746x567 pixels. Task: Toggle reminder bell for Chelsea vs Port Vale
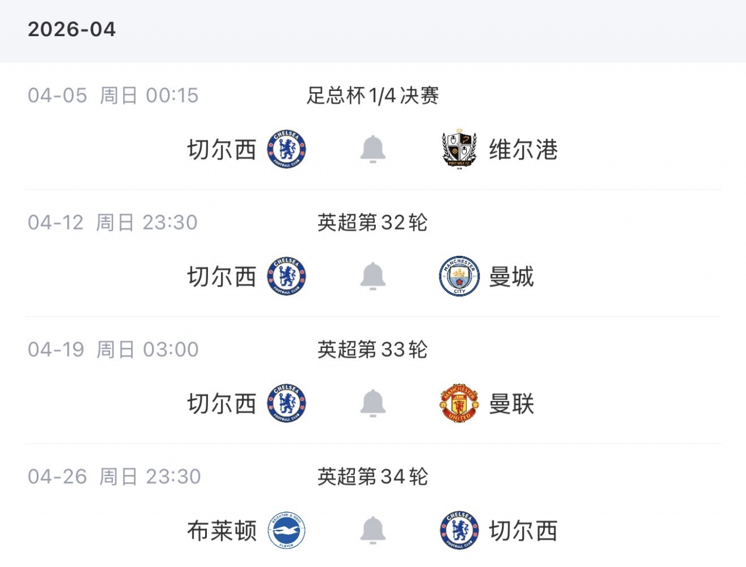tap(373, 149)
